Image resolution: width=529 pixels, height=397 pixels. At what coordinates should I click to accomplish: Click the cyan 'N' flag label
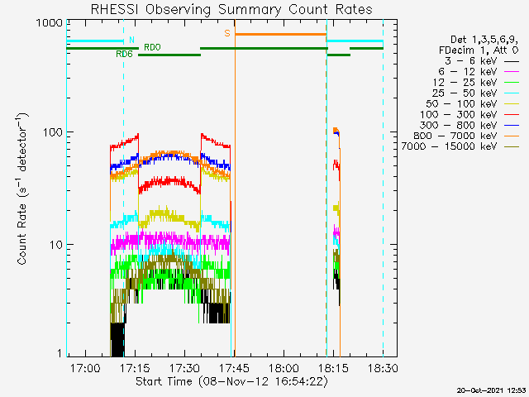pyautogui.click(x=132, y=41)
